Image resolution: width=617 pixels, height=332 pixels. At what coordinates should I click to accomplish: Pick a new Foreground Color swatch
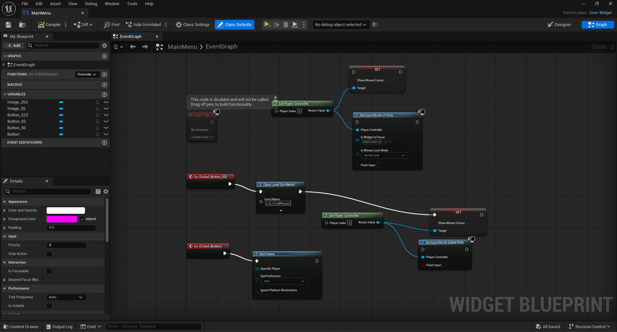pyautogui.click(x=62, y=219)
